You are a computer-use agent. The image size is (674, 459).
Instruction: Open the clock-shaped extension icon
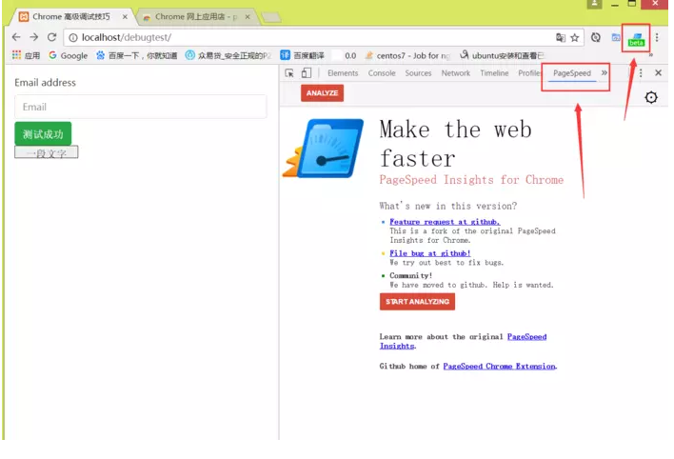[x=596, y=38]
